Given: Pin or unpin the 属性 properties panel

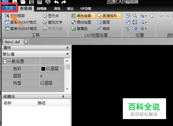Looking at the screenshot, I should 67,48.
